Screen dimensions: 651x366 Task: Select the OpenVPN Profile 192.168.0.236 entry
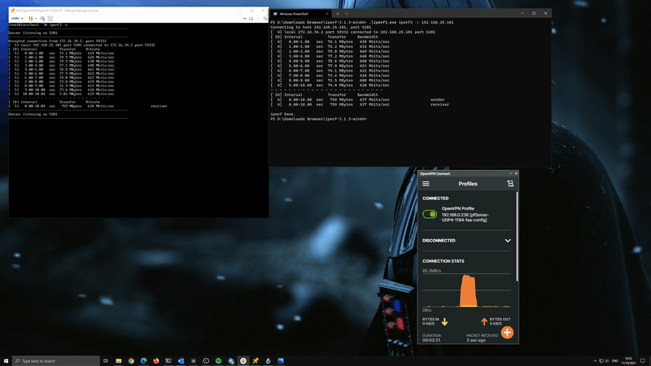click(465, 215)
